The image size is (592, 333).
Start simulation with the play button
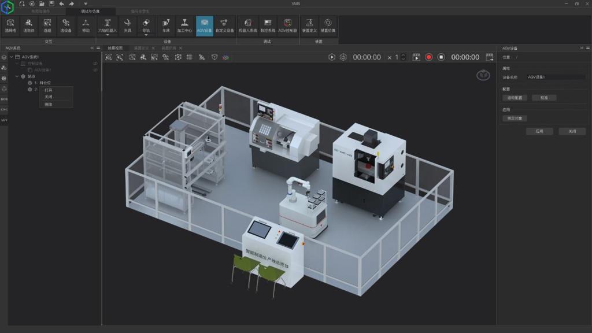[x=332, y=57]
